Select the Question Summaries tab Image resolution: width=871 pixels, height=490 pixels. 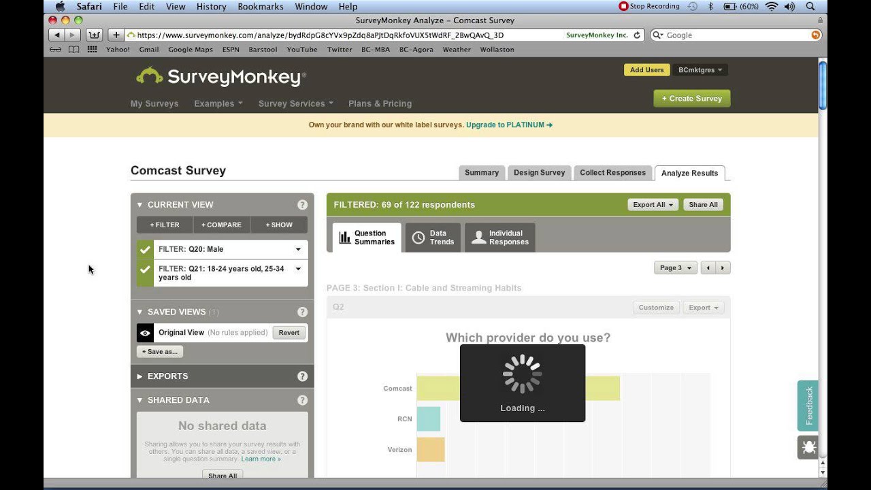click(x=367, y=238)
